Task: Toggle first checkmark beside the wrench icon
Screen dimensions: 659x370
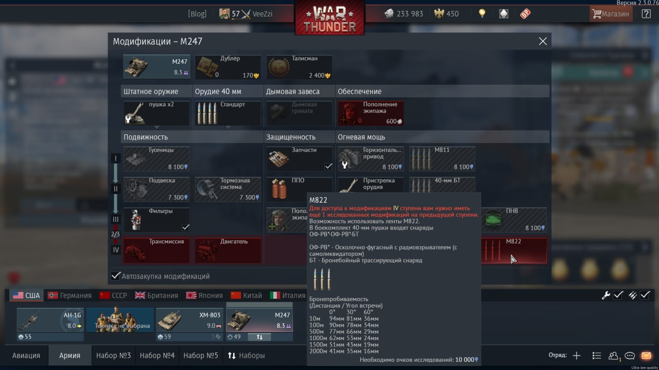Action: pos(618,295)
